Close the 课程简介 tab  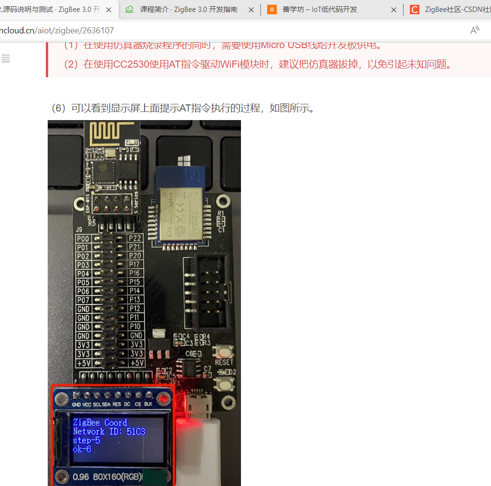[251, 10]
